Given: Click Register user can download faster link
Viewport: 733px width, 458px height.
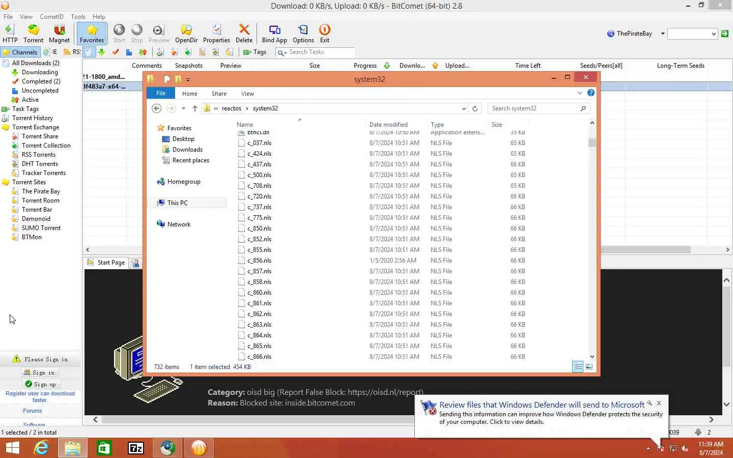Looking at the screenshot, I should (40, 396).
